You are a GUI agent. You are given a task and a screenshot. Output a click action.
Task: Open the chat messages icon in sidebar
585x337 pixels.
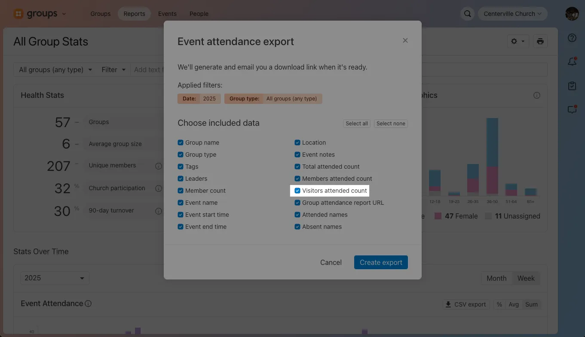pyautogui.click(x=572, y=109)
